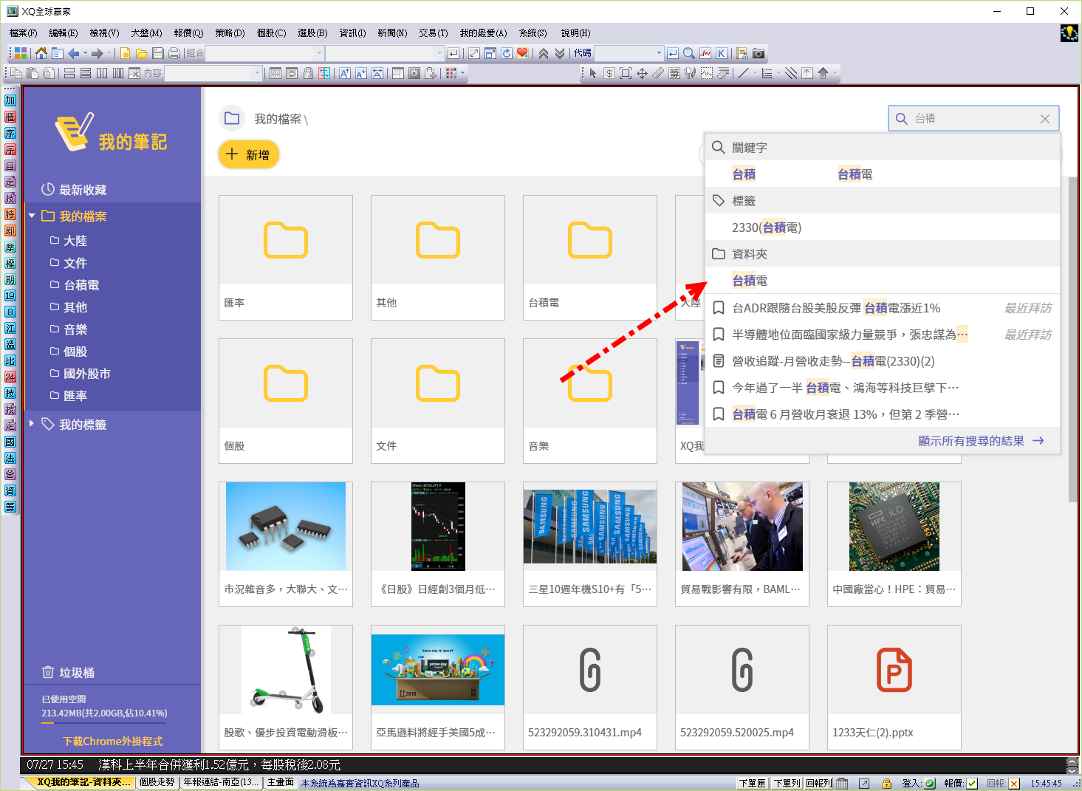The width and height of the screenshot is (1082, 791).
Task: Click the magnifier search icon beside the 代碼 box
Action: [x=688, y=53]
